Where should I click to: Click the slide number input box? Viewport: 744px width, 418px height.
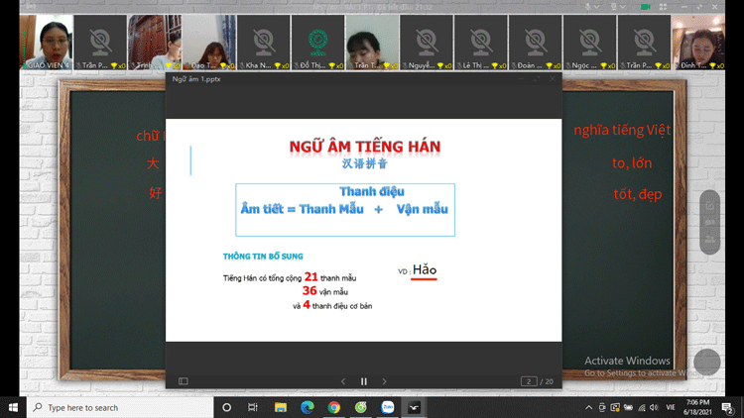[529, 381]
